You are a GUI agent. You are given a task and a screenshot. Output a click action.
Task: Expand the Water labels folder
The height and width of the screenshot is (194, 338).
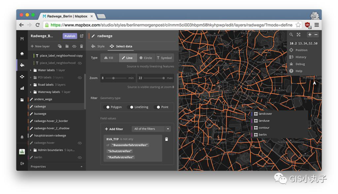click(x=31, y=70)
